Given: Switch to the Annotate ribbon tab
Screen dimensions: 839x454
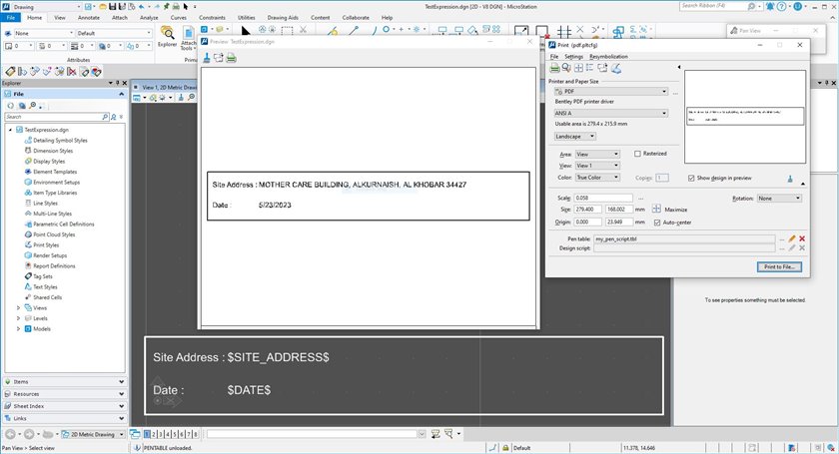Looking at the screenshot, I should tap(88, 18).
